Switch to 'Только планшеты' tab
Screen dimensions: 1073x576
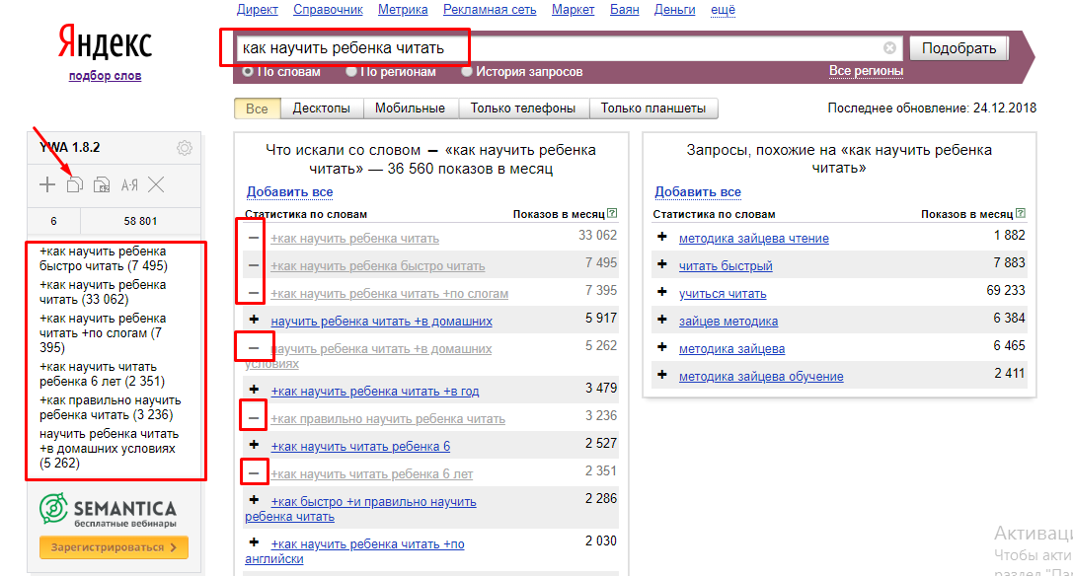[x=652, y=108]
